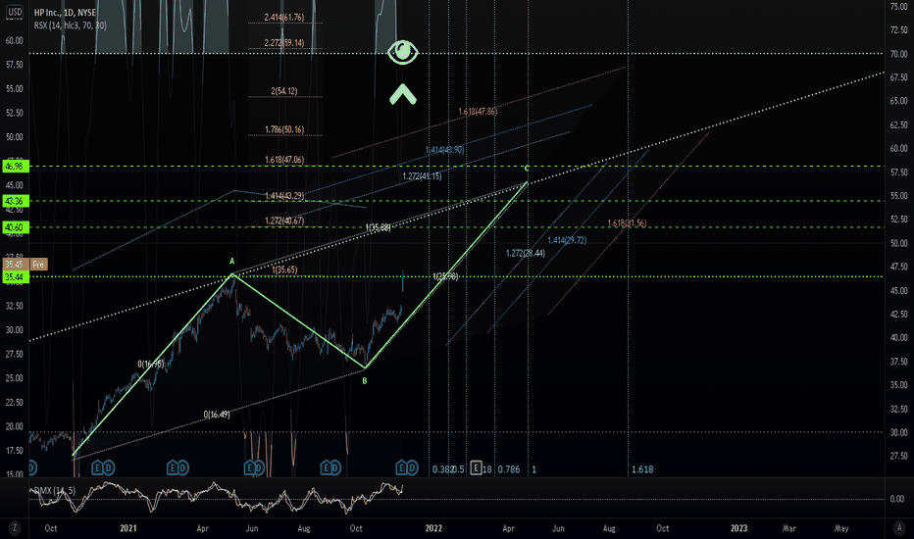
Task: Open the February 2021 earnings E marker
Action: tap(173, 467)
